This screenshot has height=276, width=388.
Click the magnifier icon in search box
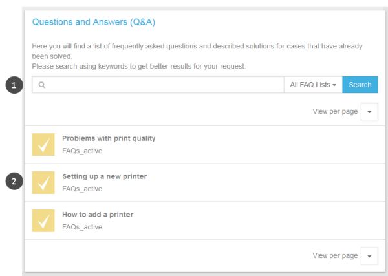42,85
